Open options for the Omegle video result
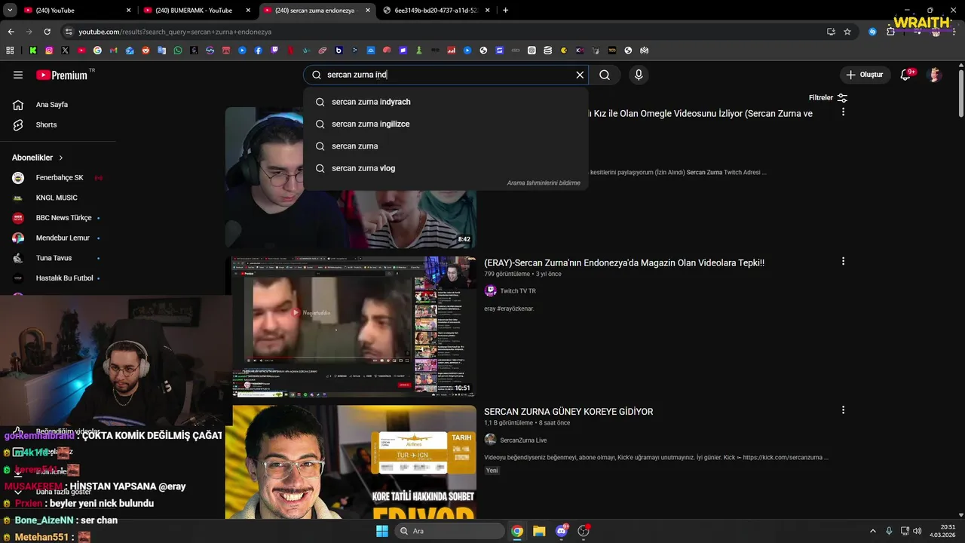Viewport: 965px width, 543px height. point(843,112)
